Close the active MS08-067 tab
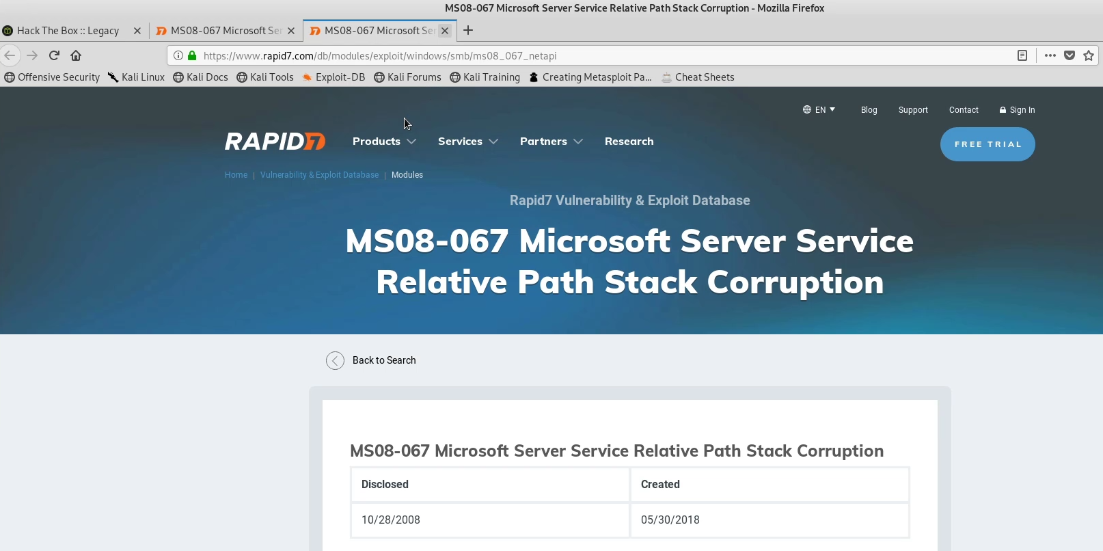1103x551 pixels. [445, 31]
